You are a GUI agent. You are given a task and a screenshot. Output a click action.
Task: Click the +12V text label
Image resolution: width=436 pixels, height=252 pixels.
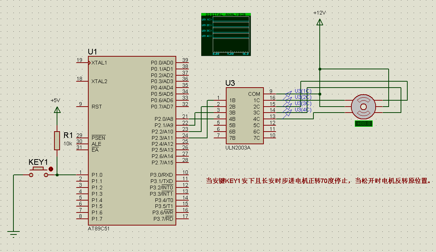point(319,13)
